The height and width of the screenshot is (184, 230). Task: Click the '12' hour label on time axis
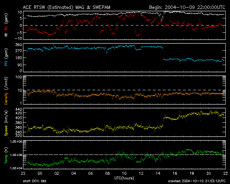coord(141,173)
